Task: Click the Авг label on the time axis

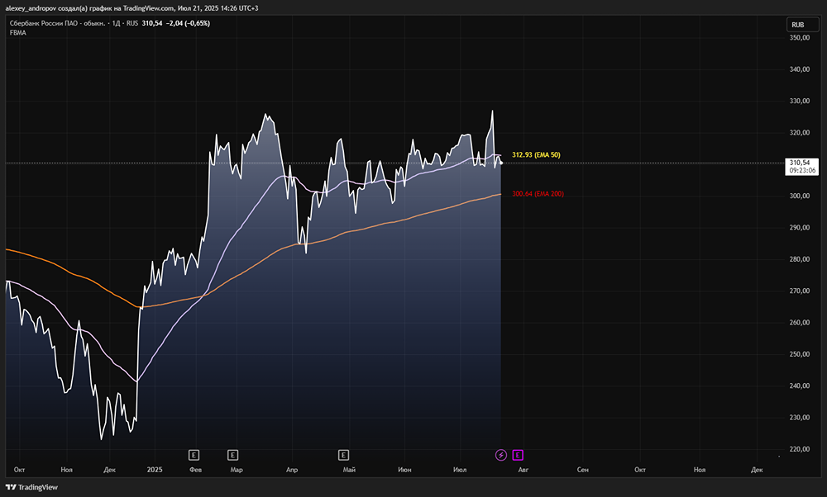Action: point(523,470)
